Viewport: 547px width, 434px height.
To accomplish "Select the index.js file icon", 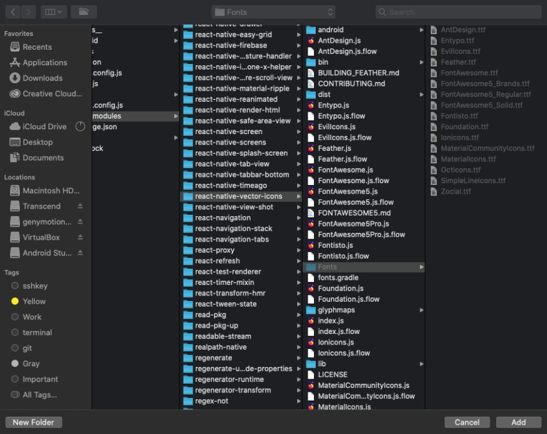I will point(311,321).
